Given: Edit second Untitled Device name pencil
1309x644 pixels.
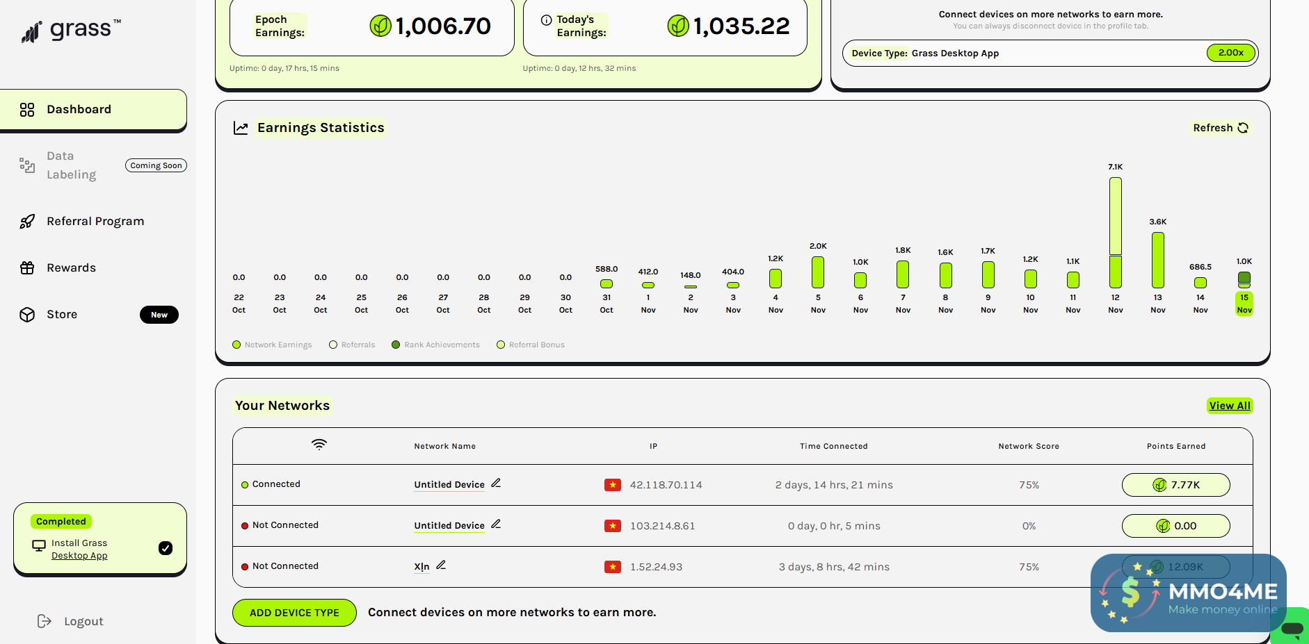Looking at the screenshot, I should (x=496, y=524).
